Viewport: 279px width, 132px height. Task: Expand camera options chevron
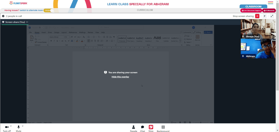tap(11, 126)
